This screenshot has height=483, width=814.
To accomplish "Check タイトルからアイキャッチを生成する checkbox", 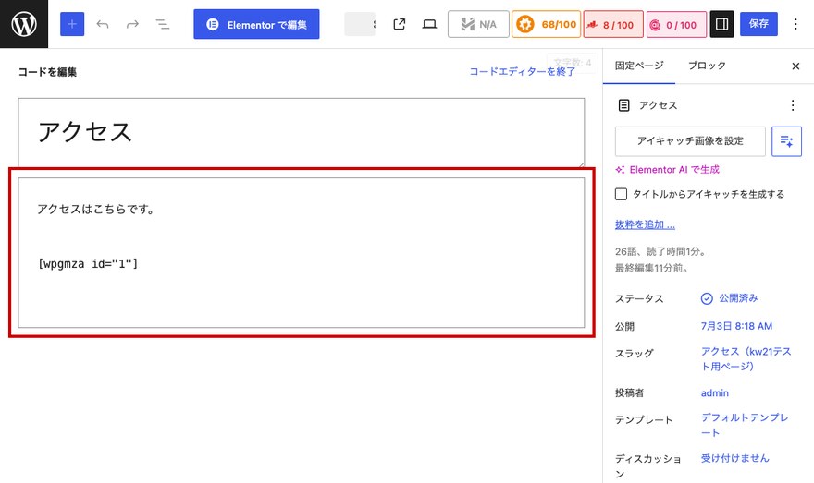I will [621, 194].
